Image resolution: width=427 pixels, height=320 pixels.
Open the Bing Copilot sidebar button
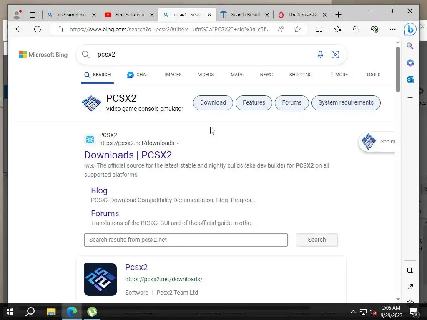[x=410, y=30]
